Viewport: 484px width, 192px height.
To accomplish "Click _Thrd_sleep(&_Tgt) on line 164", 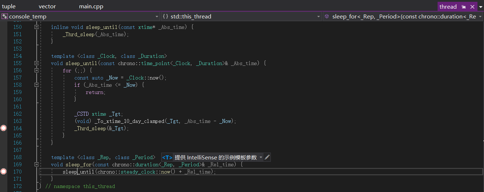I will coord(102,128).
